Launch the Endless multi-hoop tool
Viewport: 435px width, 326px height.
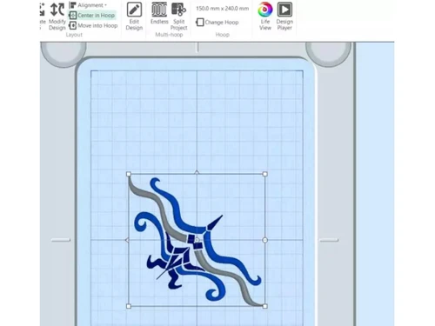pos(159,13)
